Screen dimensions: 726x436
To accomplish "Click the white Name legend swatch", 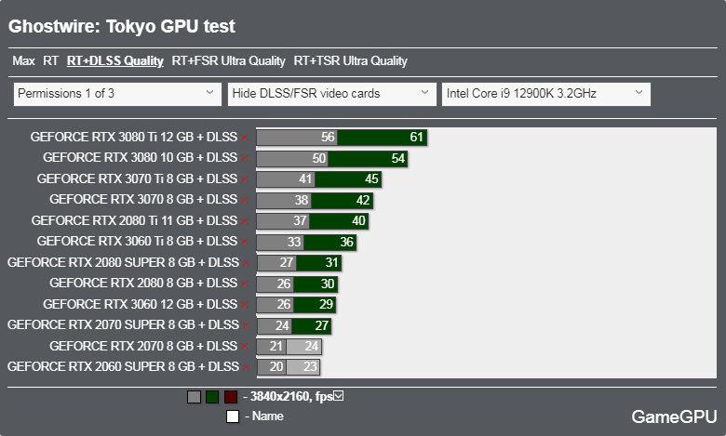I will (x=233, y=416).
